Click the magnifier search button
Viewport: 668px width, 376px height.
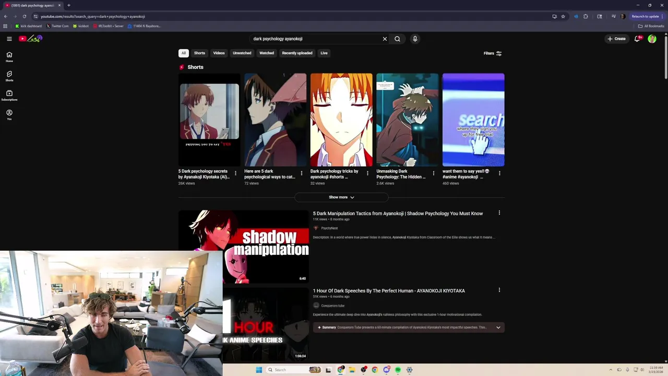pyautogui.click(x=397, y=39)
